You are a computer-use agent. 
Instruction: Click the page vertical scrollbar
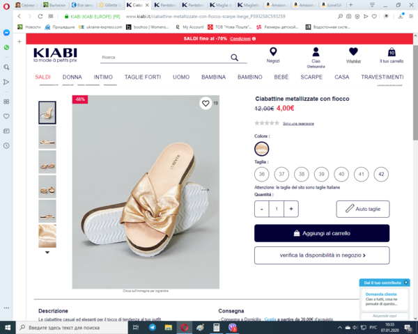coord(415,92)
